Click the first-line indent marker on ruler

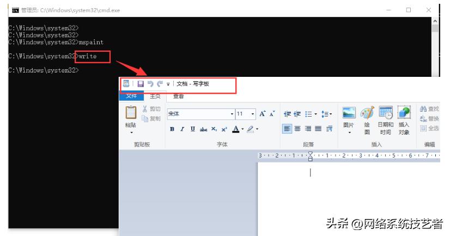point(310,153)
